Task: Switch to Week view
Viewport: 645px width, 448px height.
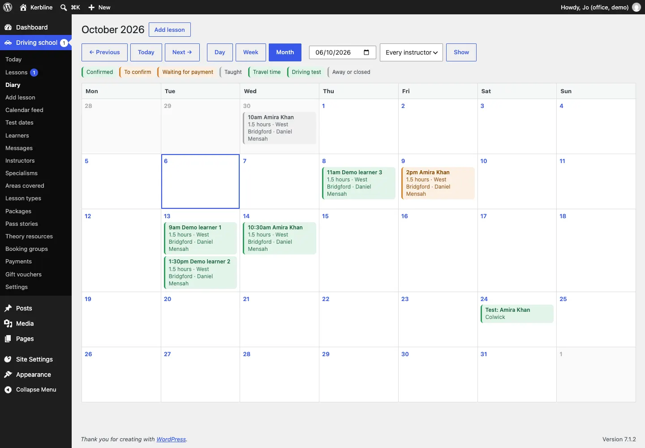Action: point(251,52)
